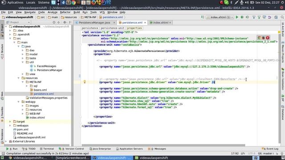Viewport: 285px width, 160px height.
Task: Collapse all icon in Project panel header
Action: [58, 22]
